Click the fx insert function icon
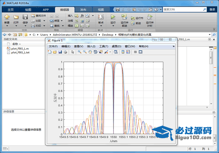 tap(82, 16)
